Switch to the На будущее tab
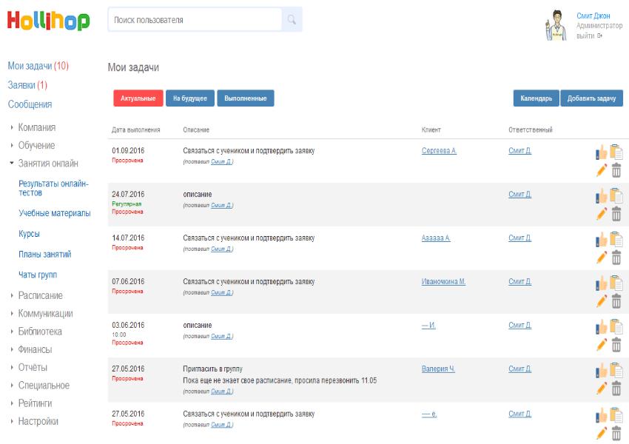Image resolution: width=629 pixels, height=444 pixels. (190, 98)
